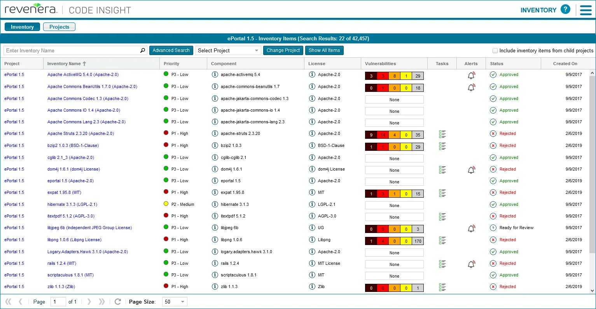This screenshot has width=596, height=309.
Task: Open the alerts bell for libjpeg 6b
Action: pyautogui.click(x=471, y=228)
